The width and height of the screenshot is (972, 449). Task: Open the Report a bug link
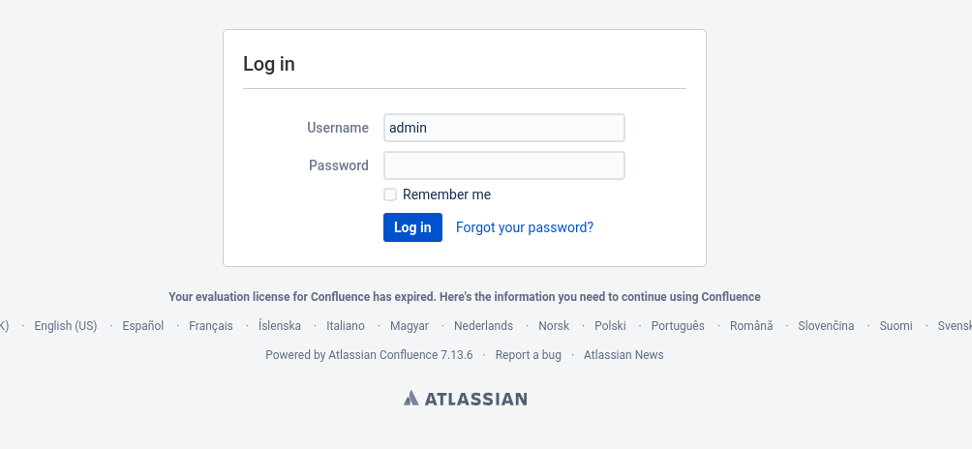click(528, 355)
